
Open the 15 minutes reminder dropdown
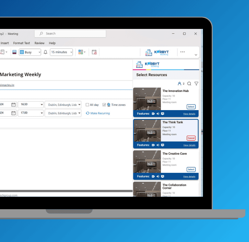[x=61, y=52]
